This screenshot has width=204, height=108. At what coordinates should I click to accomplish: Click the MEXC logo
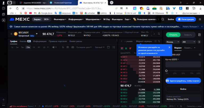(x=19, y=19)
